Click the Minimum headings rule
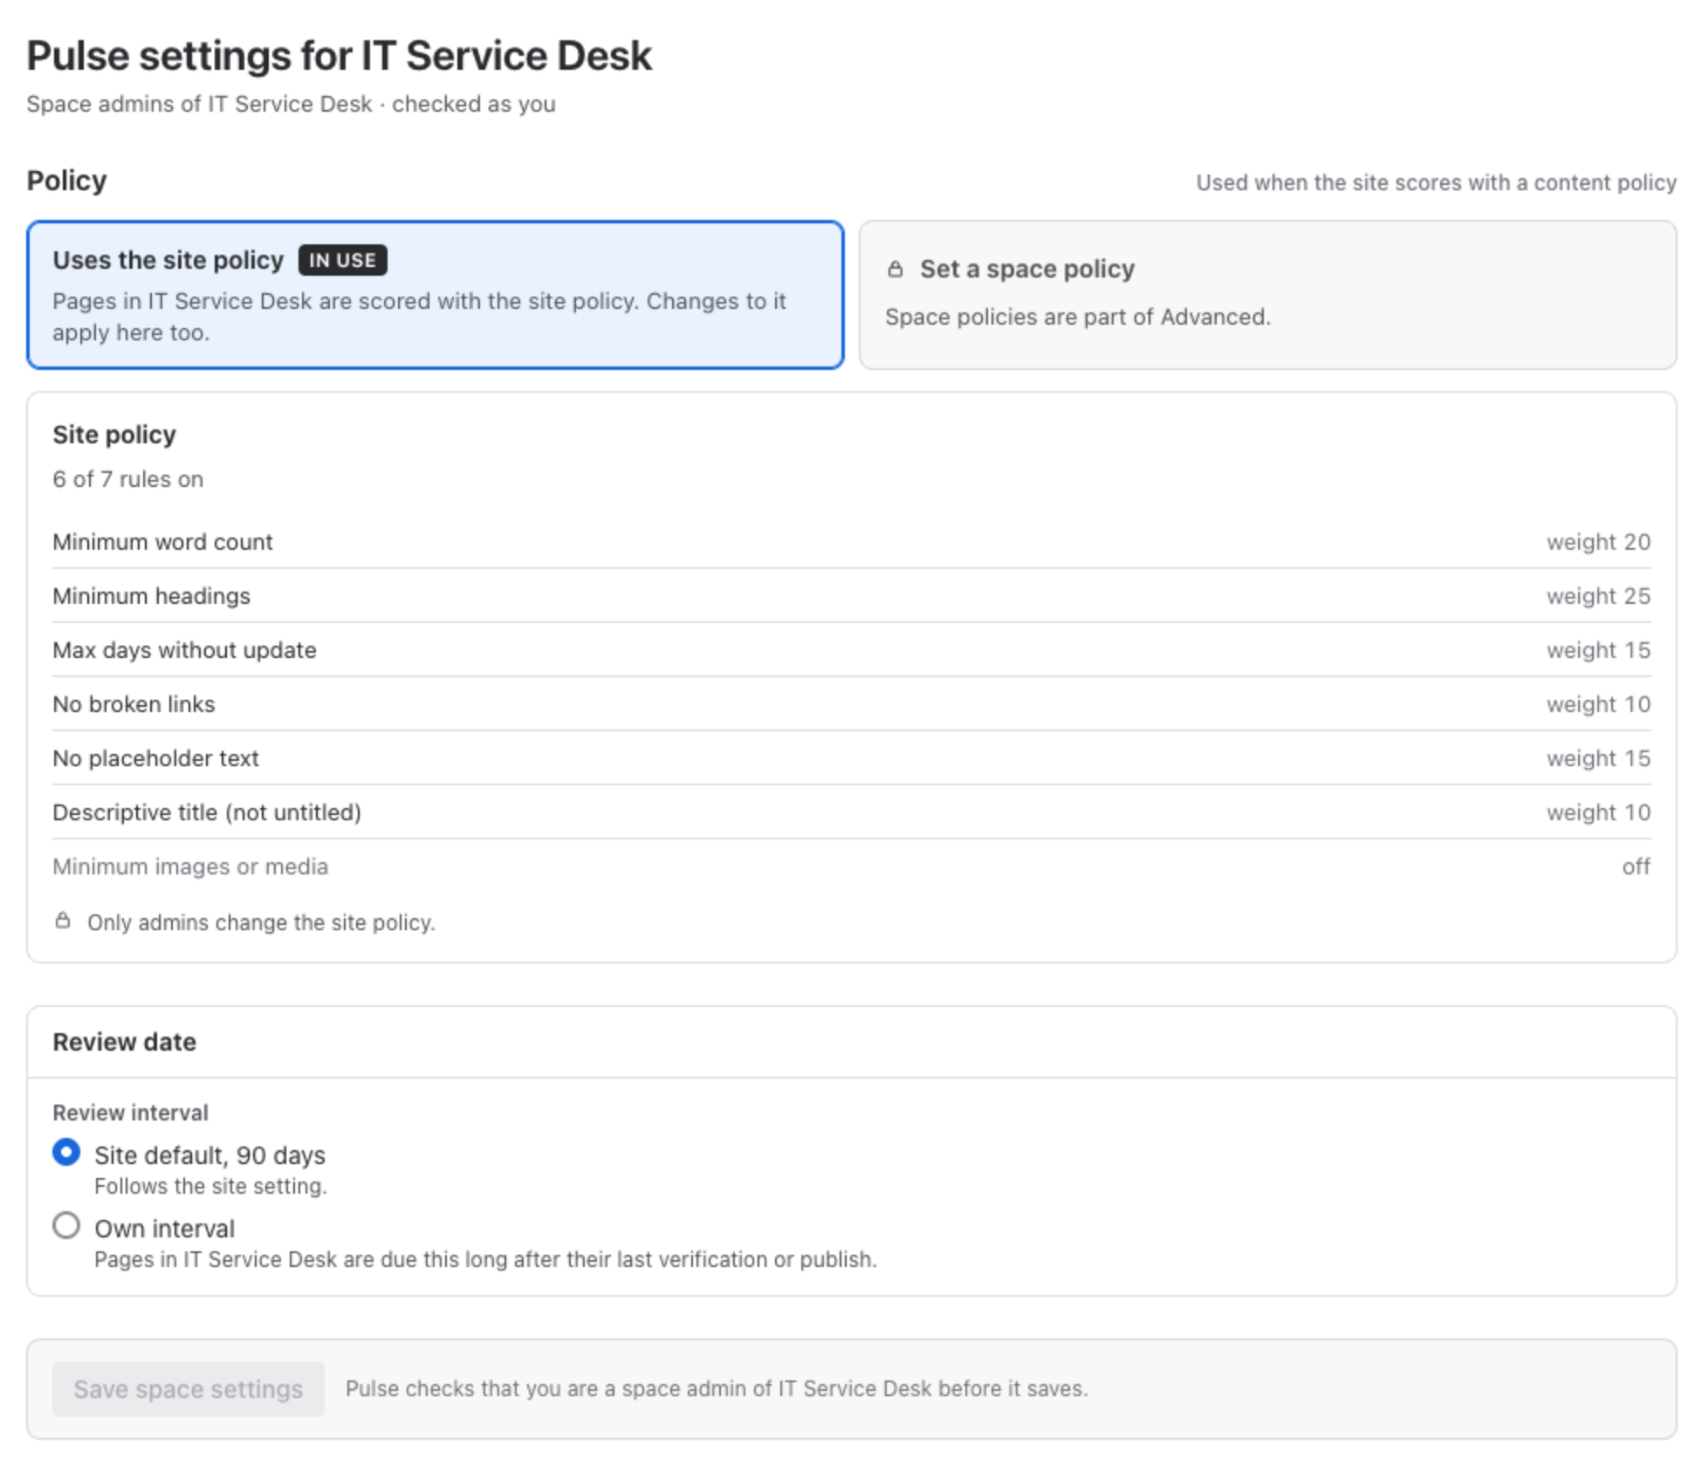Screen dimensions: 1702x1459 (851, 596)
